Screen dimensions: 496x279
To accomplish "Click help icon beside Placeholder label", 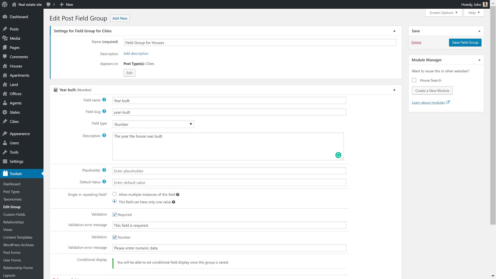I will [x=104, y=170].
